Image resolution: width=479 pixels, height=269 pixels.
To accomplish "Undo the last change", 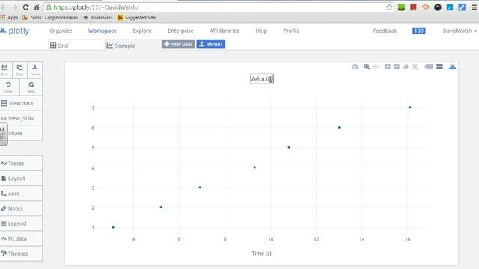I will pos(8,87).
